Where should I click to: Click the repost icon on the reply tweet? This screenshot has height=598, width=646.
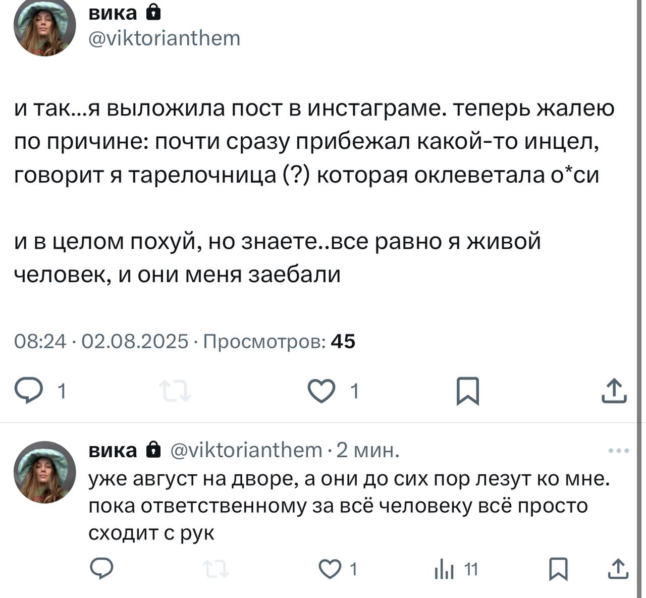216,570
